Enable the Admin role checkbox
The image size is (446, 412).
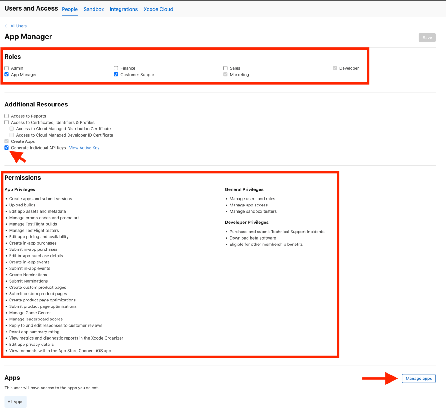pyautogui.click(x=7, y=68)
